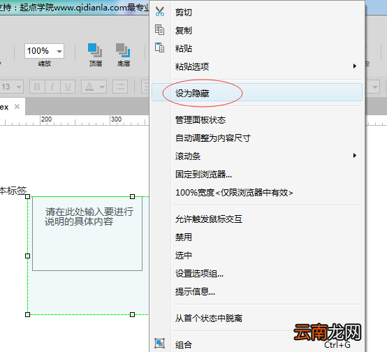Choose 剪切 from the context menu
The width and height of the screenshot is (387, 352).
point(257,13)
